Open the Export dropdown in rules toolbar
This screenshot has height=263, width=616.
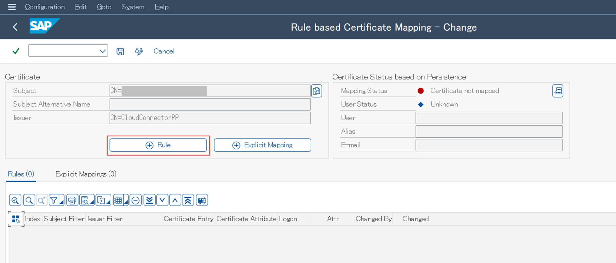[x=103, y=200]
